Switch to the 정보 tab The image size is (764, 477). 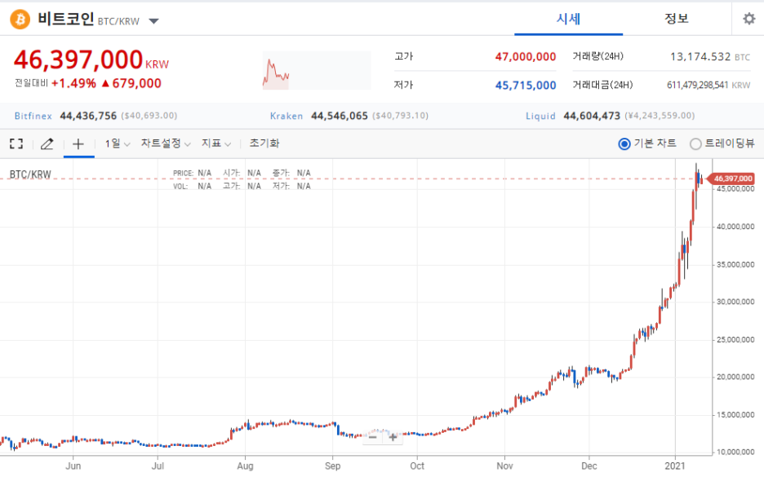point(677,19)
